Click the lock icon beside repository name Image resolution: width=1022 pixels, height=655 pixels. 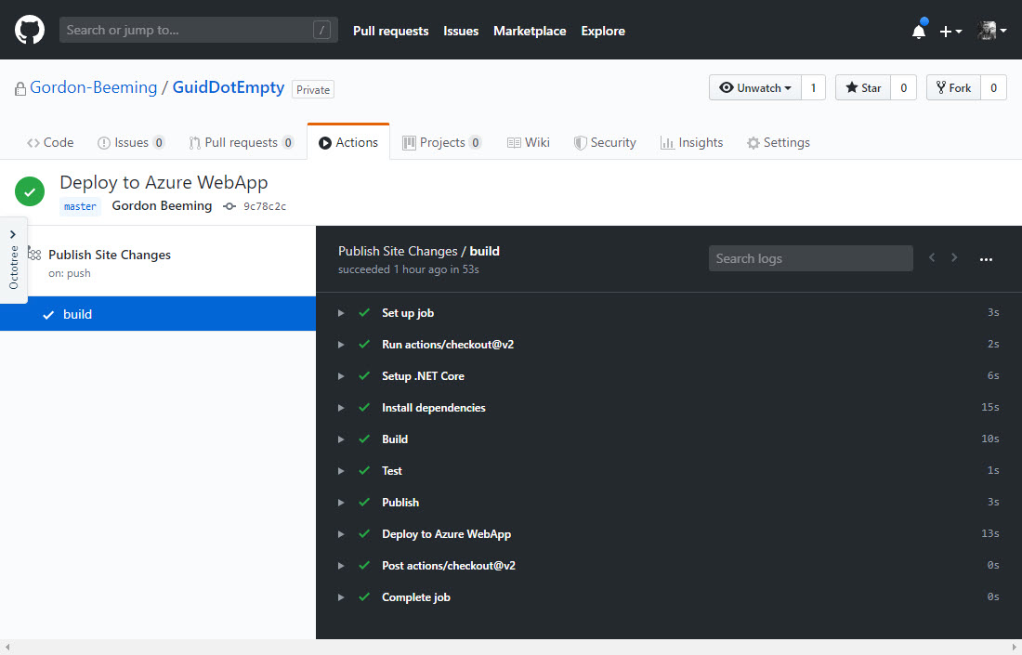click(20, 88)
